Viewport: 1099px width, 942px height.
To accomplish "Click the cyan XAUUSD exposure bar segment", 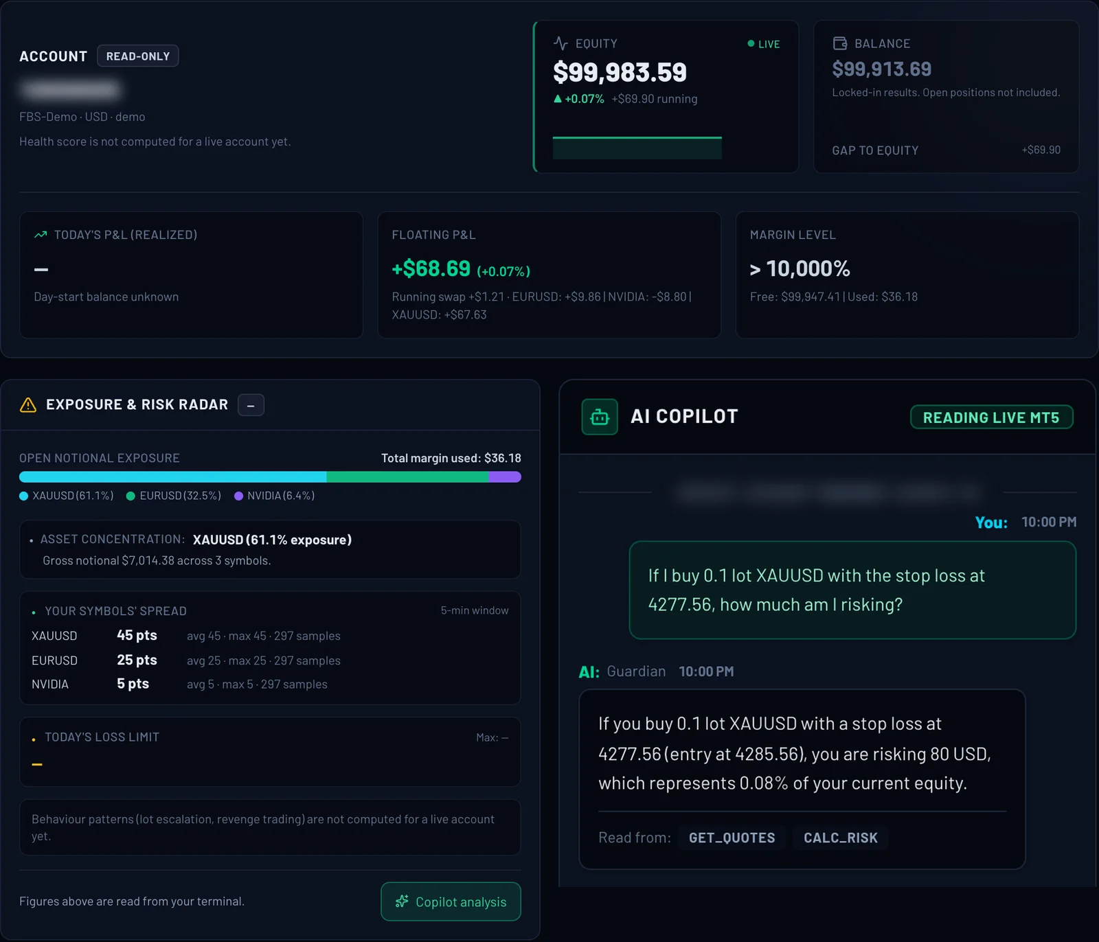I will point(172,476).
